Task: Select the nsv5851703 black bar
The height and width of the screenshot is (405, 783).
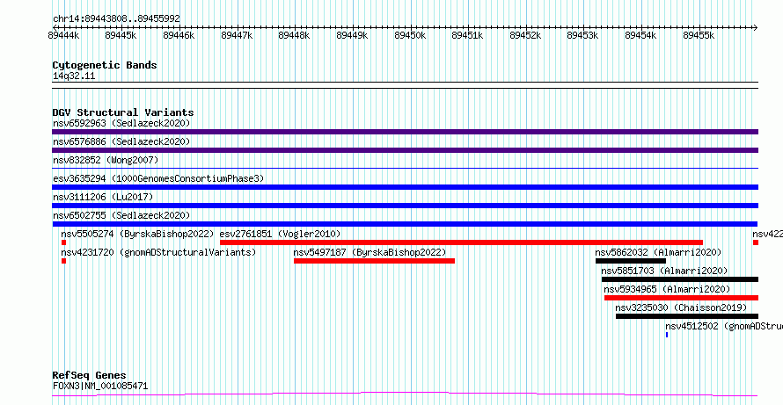Action: (x=680, y=279)
